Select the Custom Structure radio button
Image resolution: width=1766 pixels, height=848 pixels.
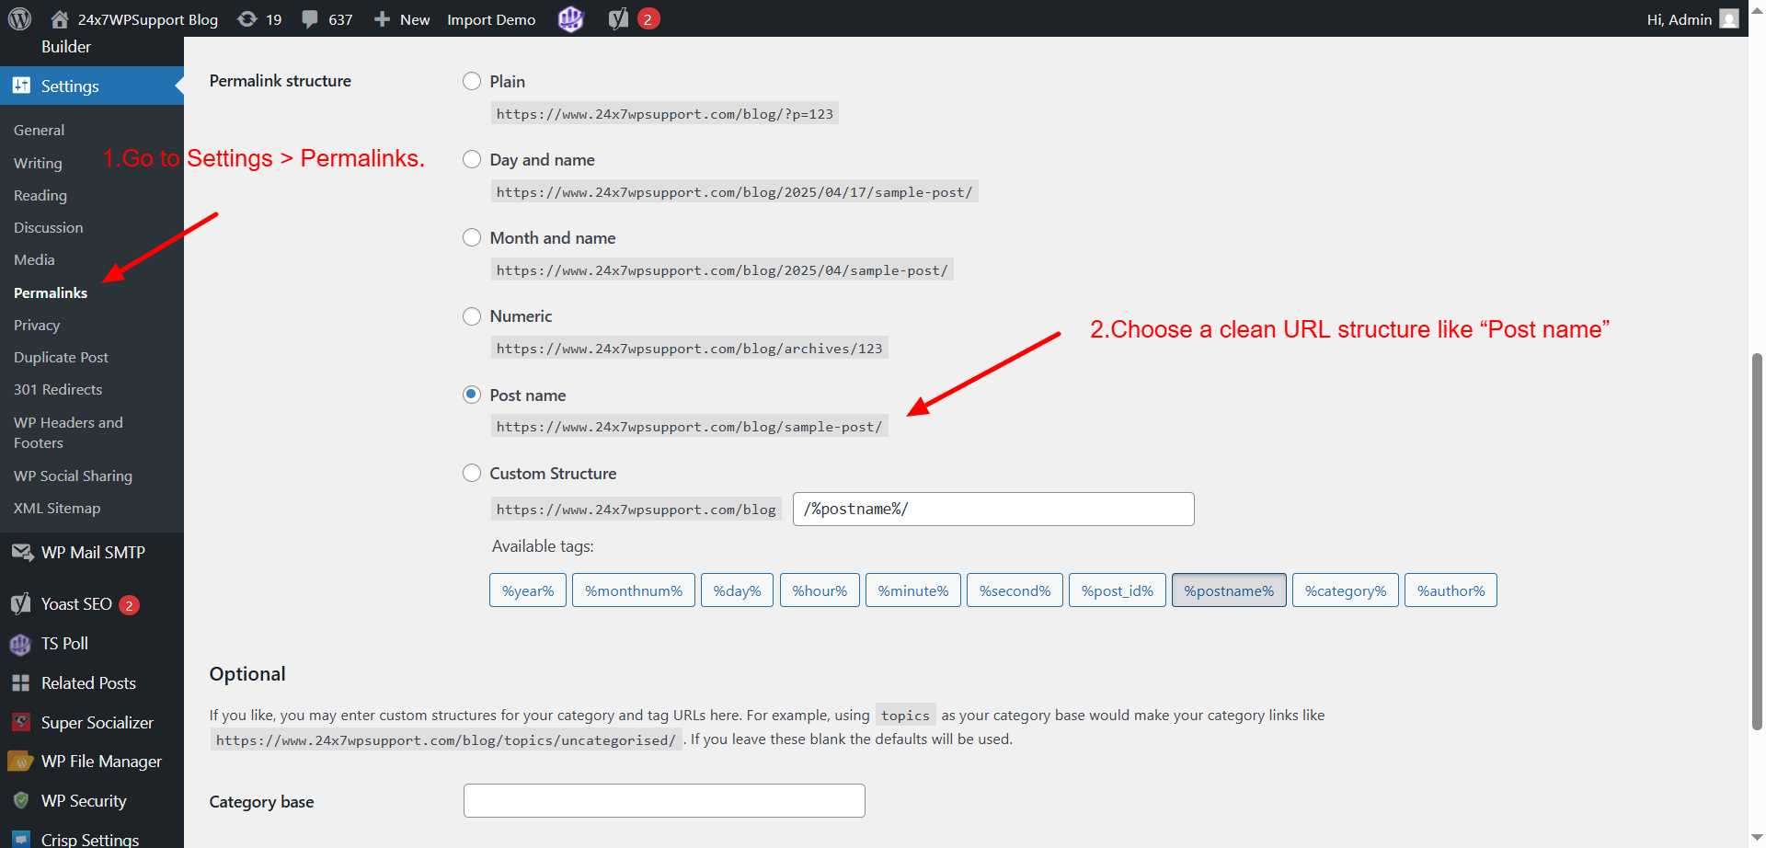point(472,473)
